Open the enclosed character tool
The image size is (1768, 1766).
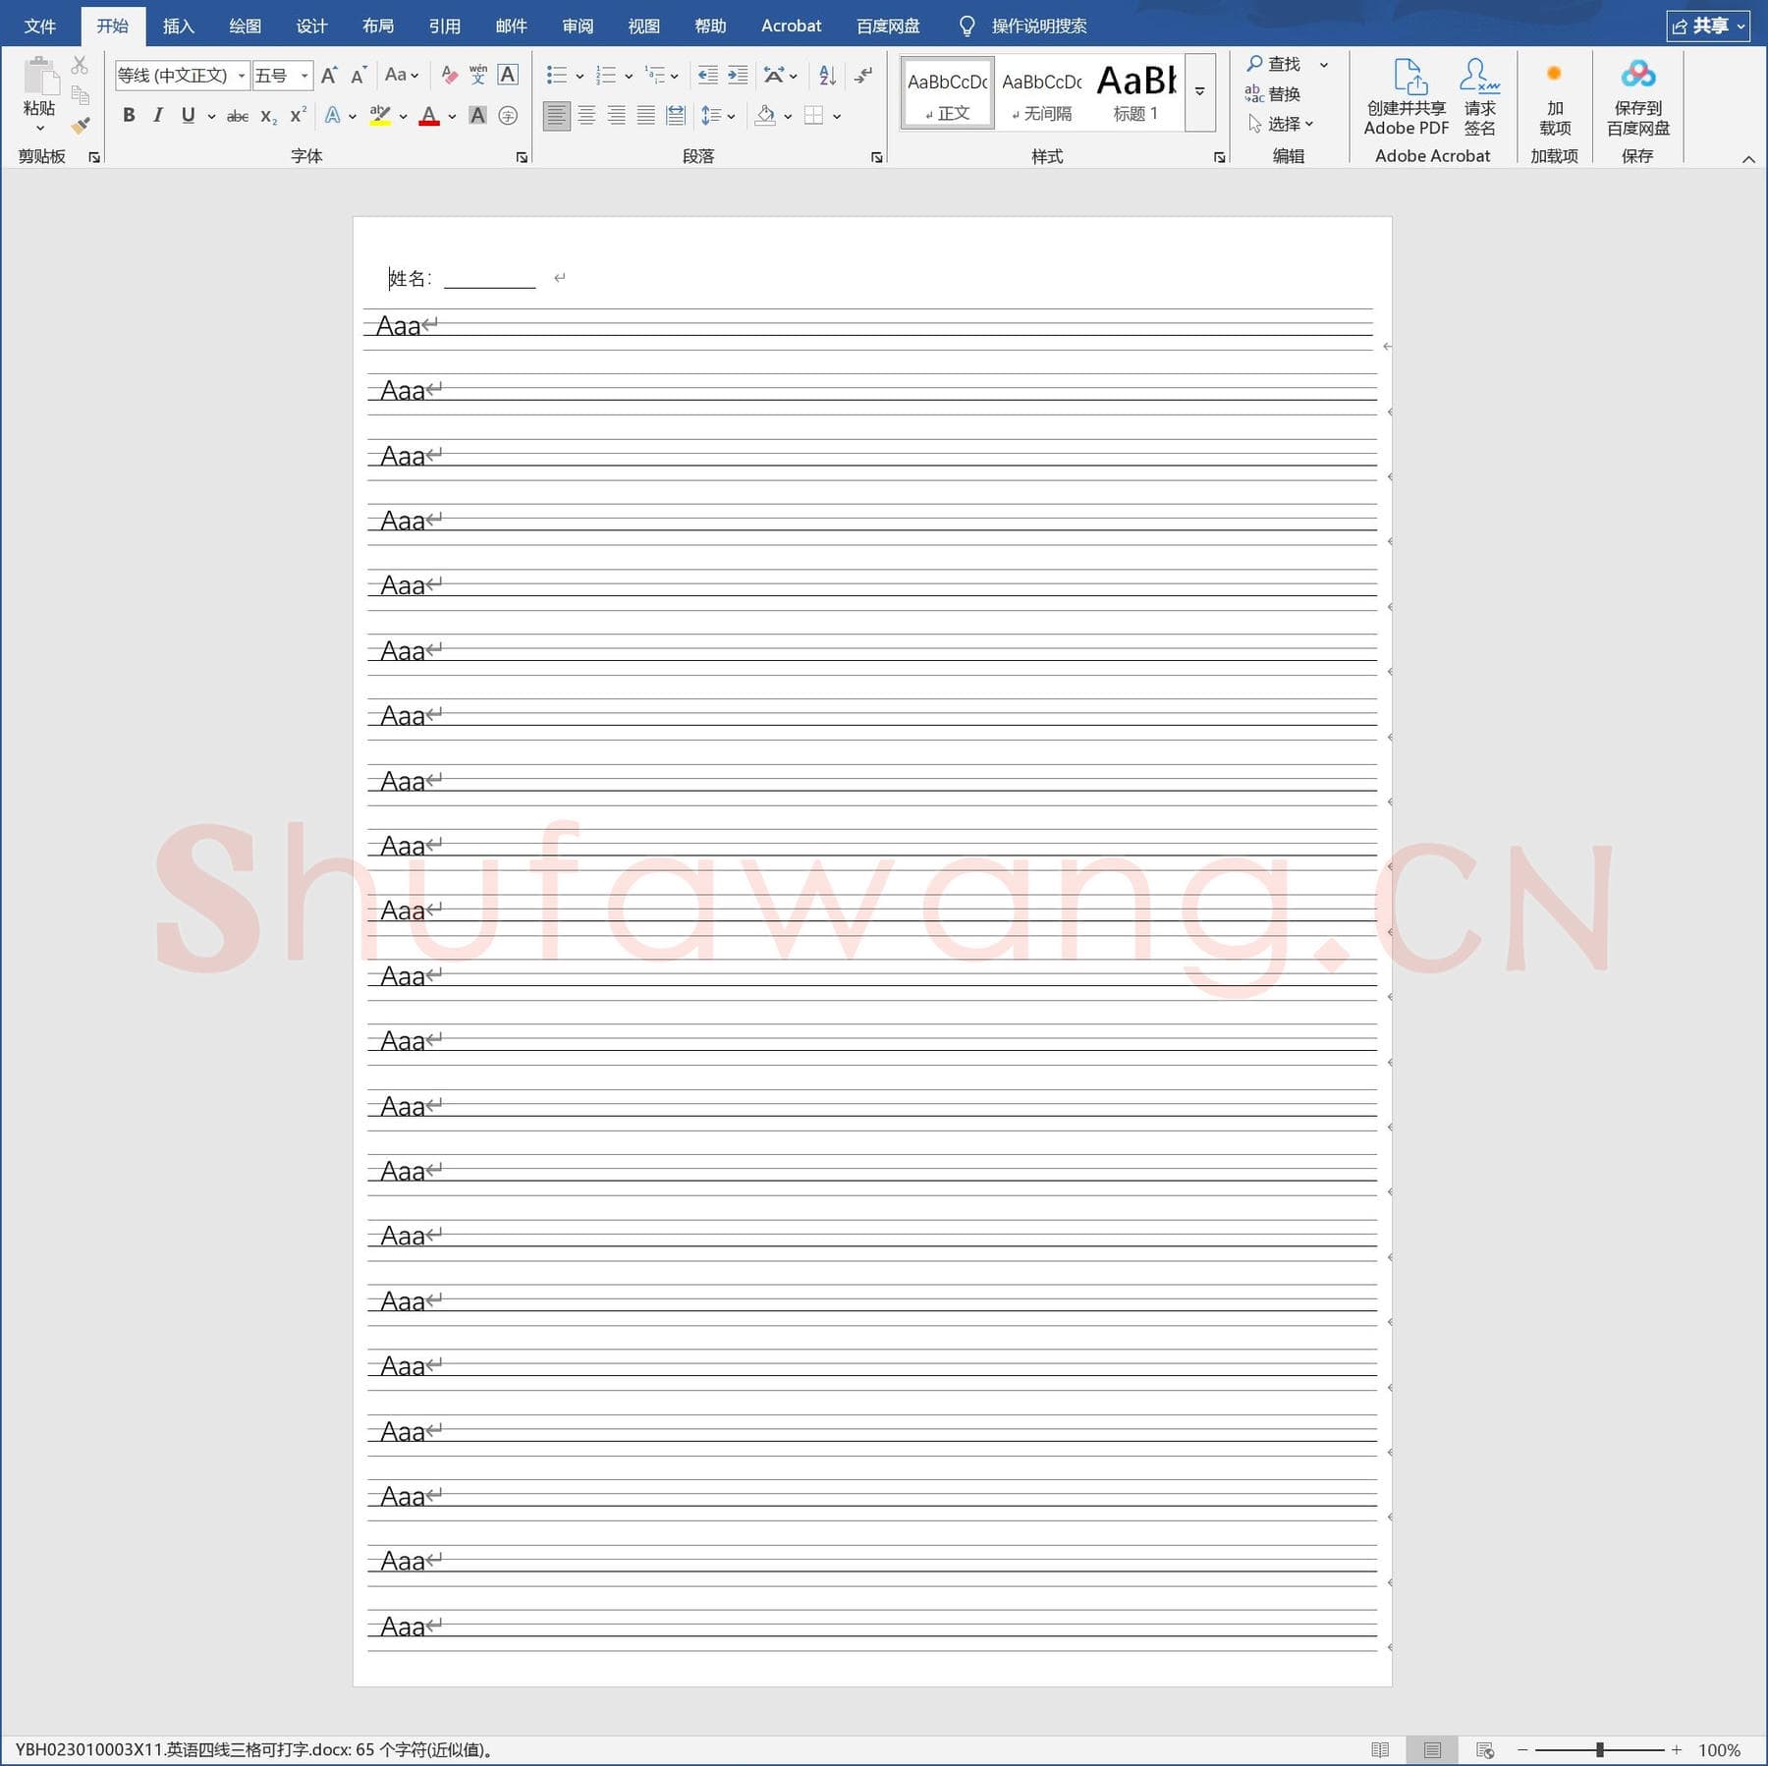pyautogui.click(x=508, y=115)
